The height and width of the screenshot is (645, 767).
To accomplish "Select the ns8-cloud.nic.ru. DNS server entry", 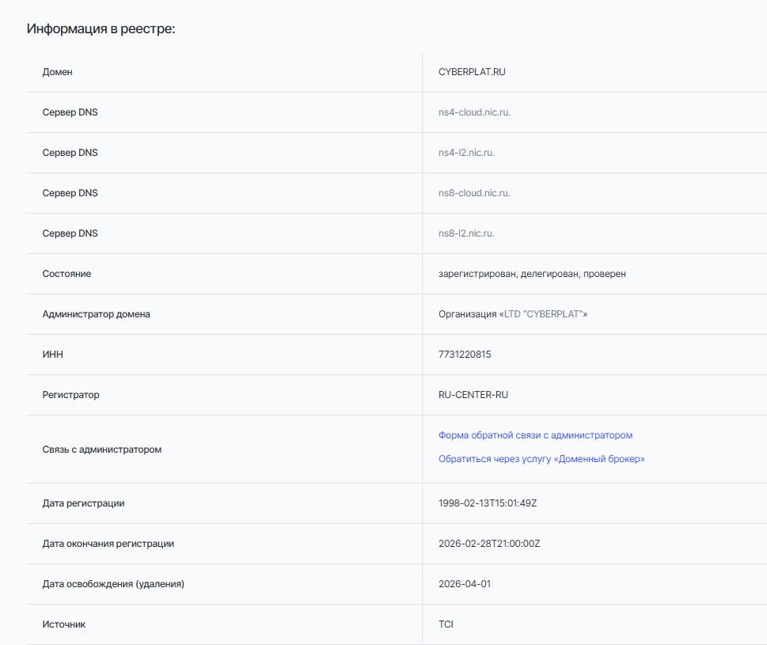I will pos(474,193).
